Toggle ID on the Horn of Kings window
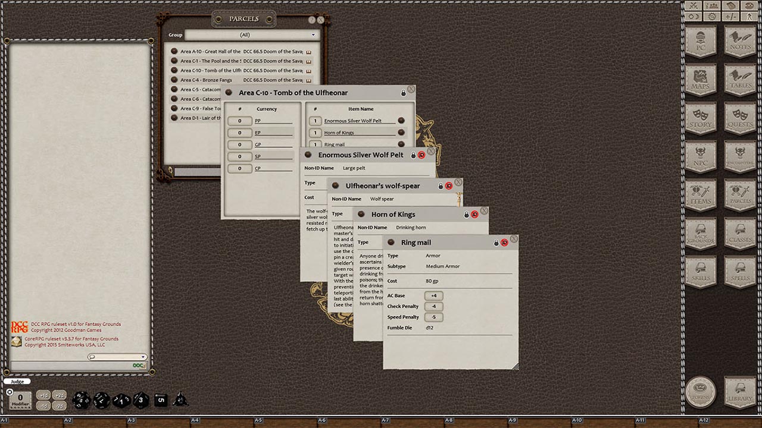 pos(474,215)
